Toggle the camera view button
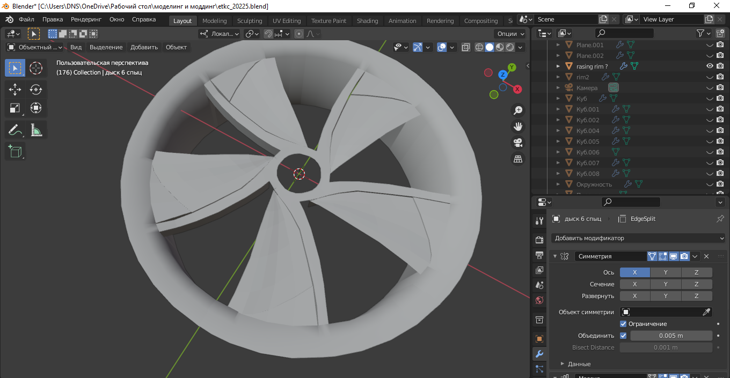This screenshot has height=378, width=730. [518, 143]
